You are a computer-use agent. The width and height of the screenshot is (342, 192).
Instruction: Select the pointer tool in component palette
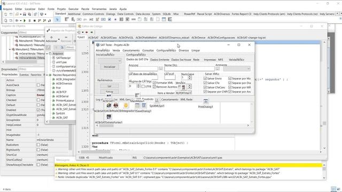[57, 19]
